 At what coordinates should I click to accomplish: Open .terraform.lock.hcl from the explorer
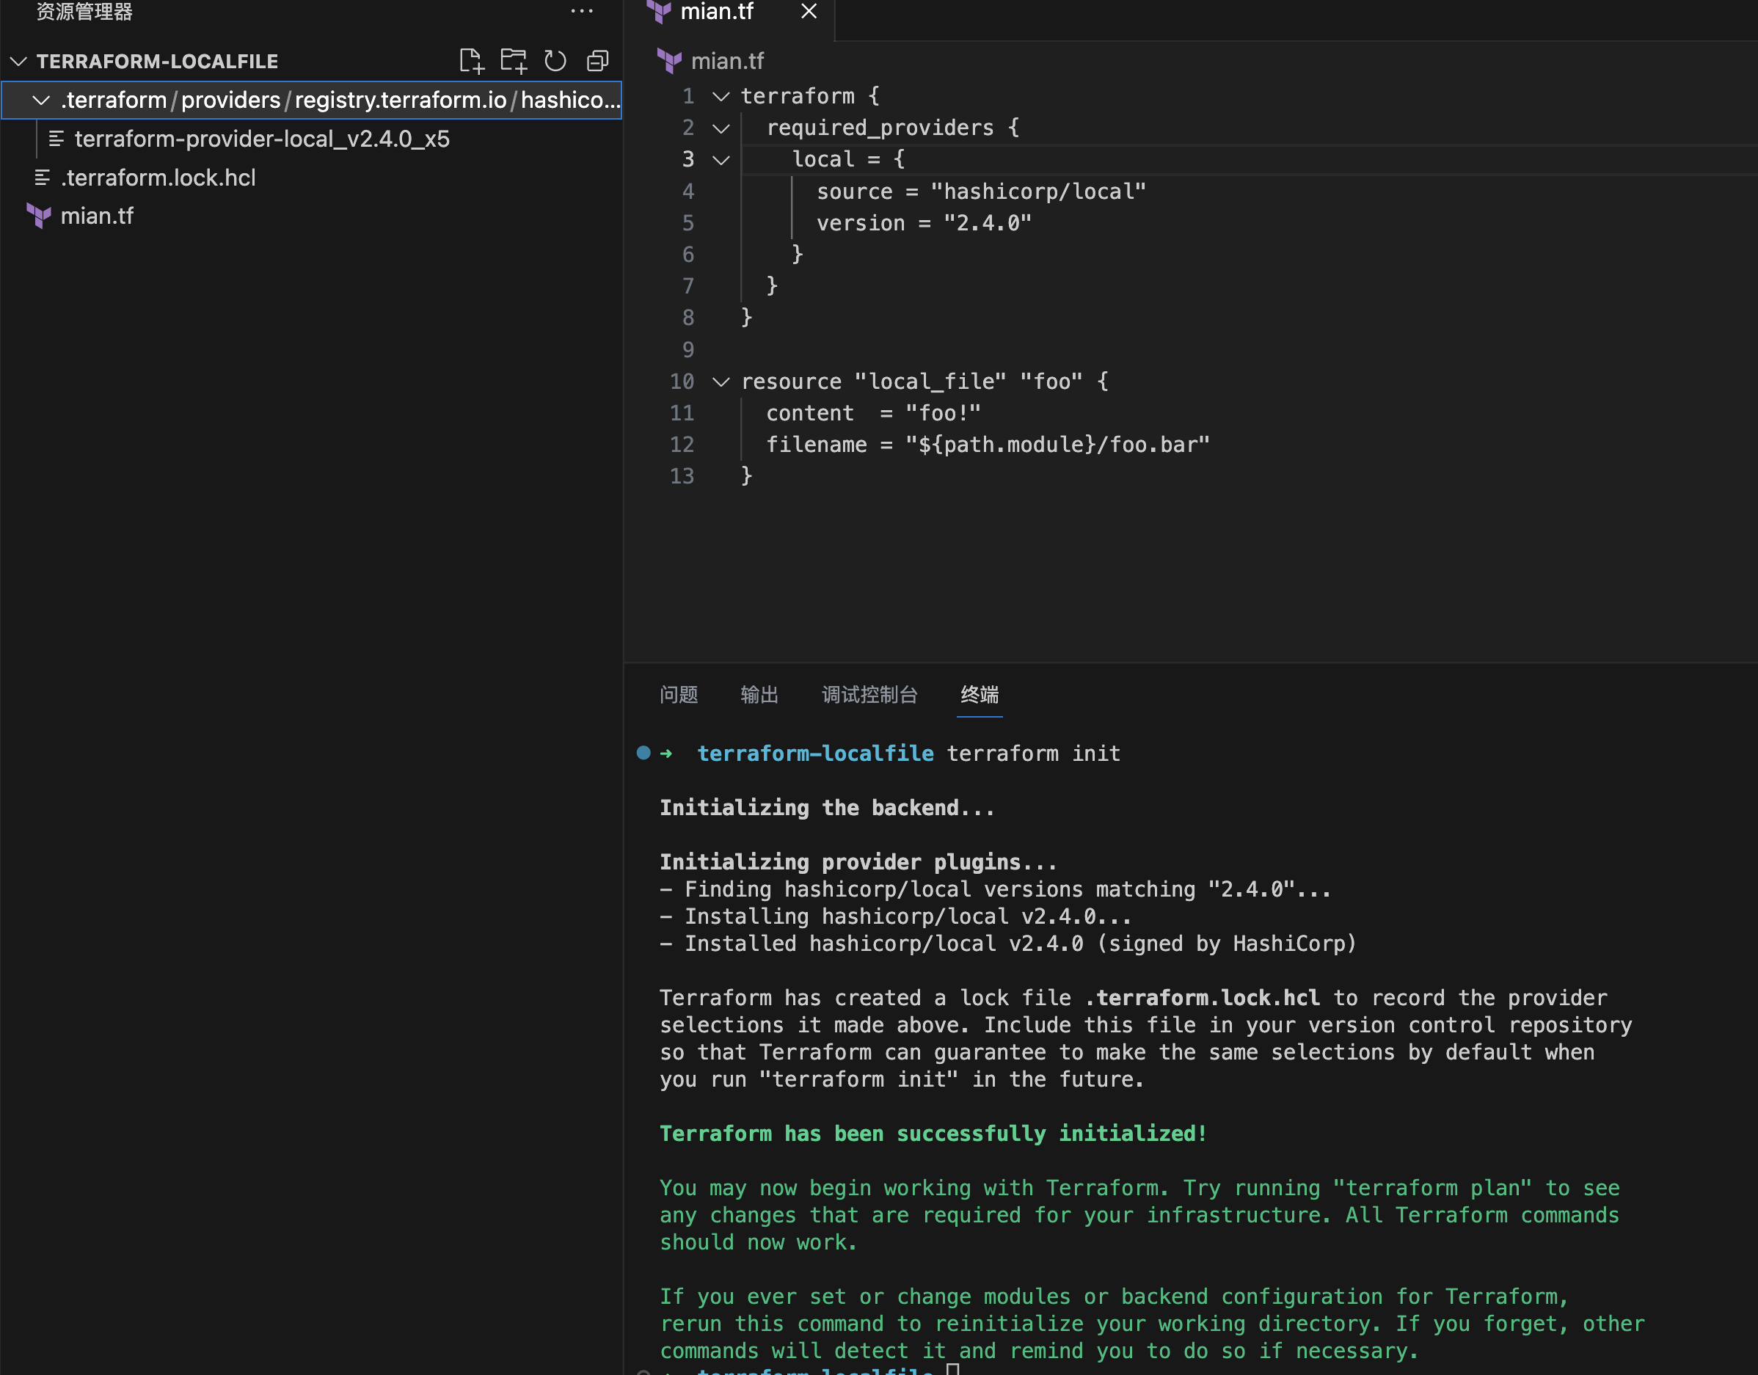pos(158,178)
